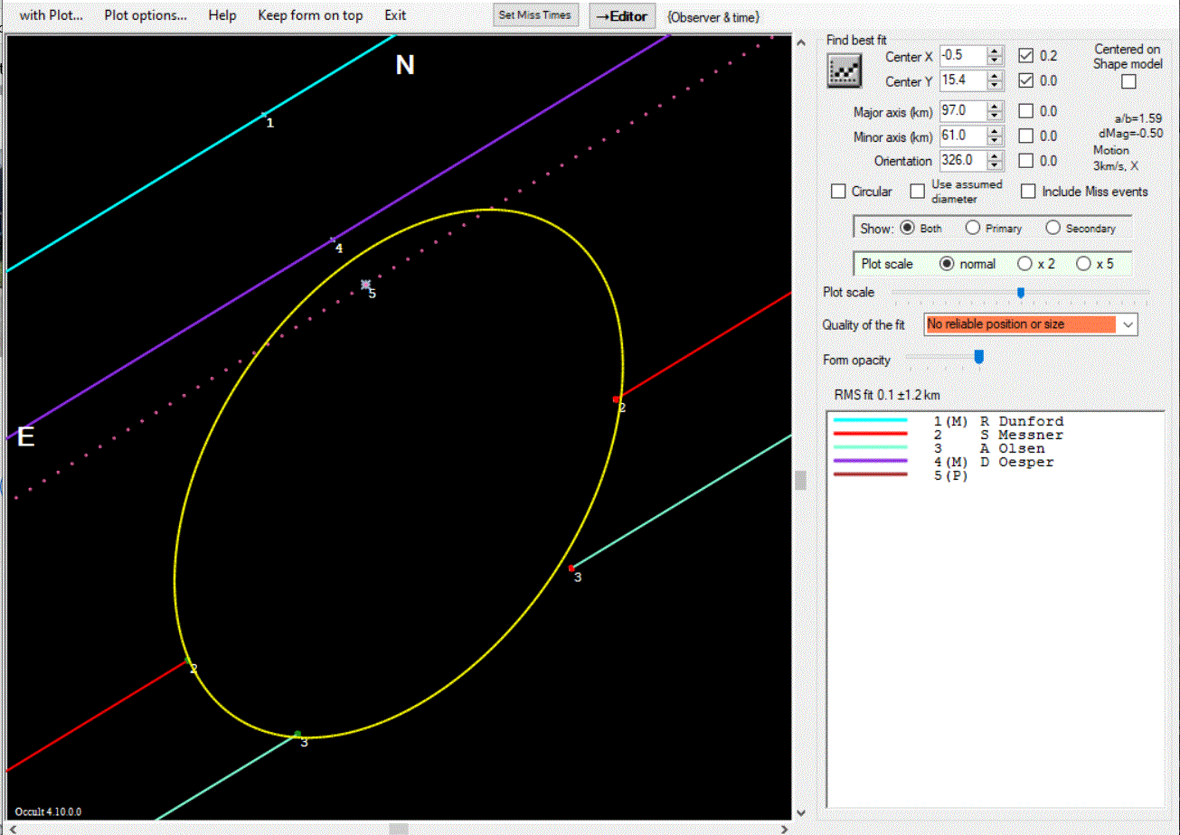Click the cyan color swatch for Dunford

click(x=870, y=421)
